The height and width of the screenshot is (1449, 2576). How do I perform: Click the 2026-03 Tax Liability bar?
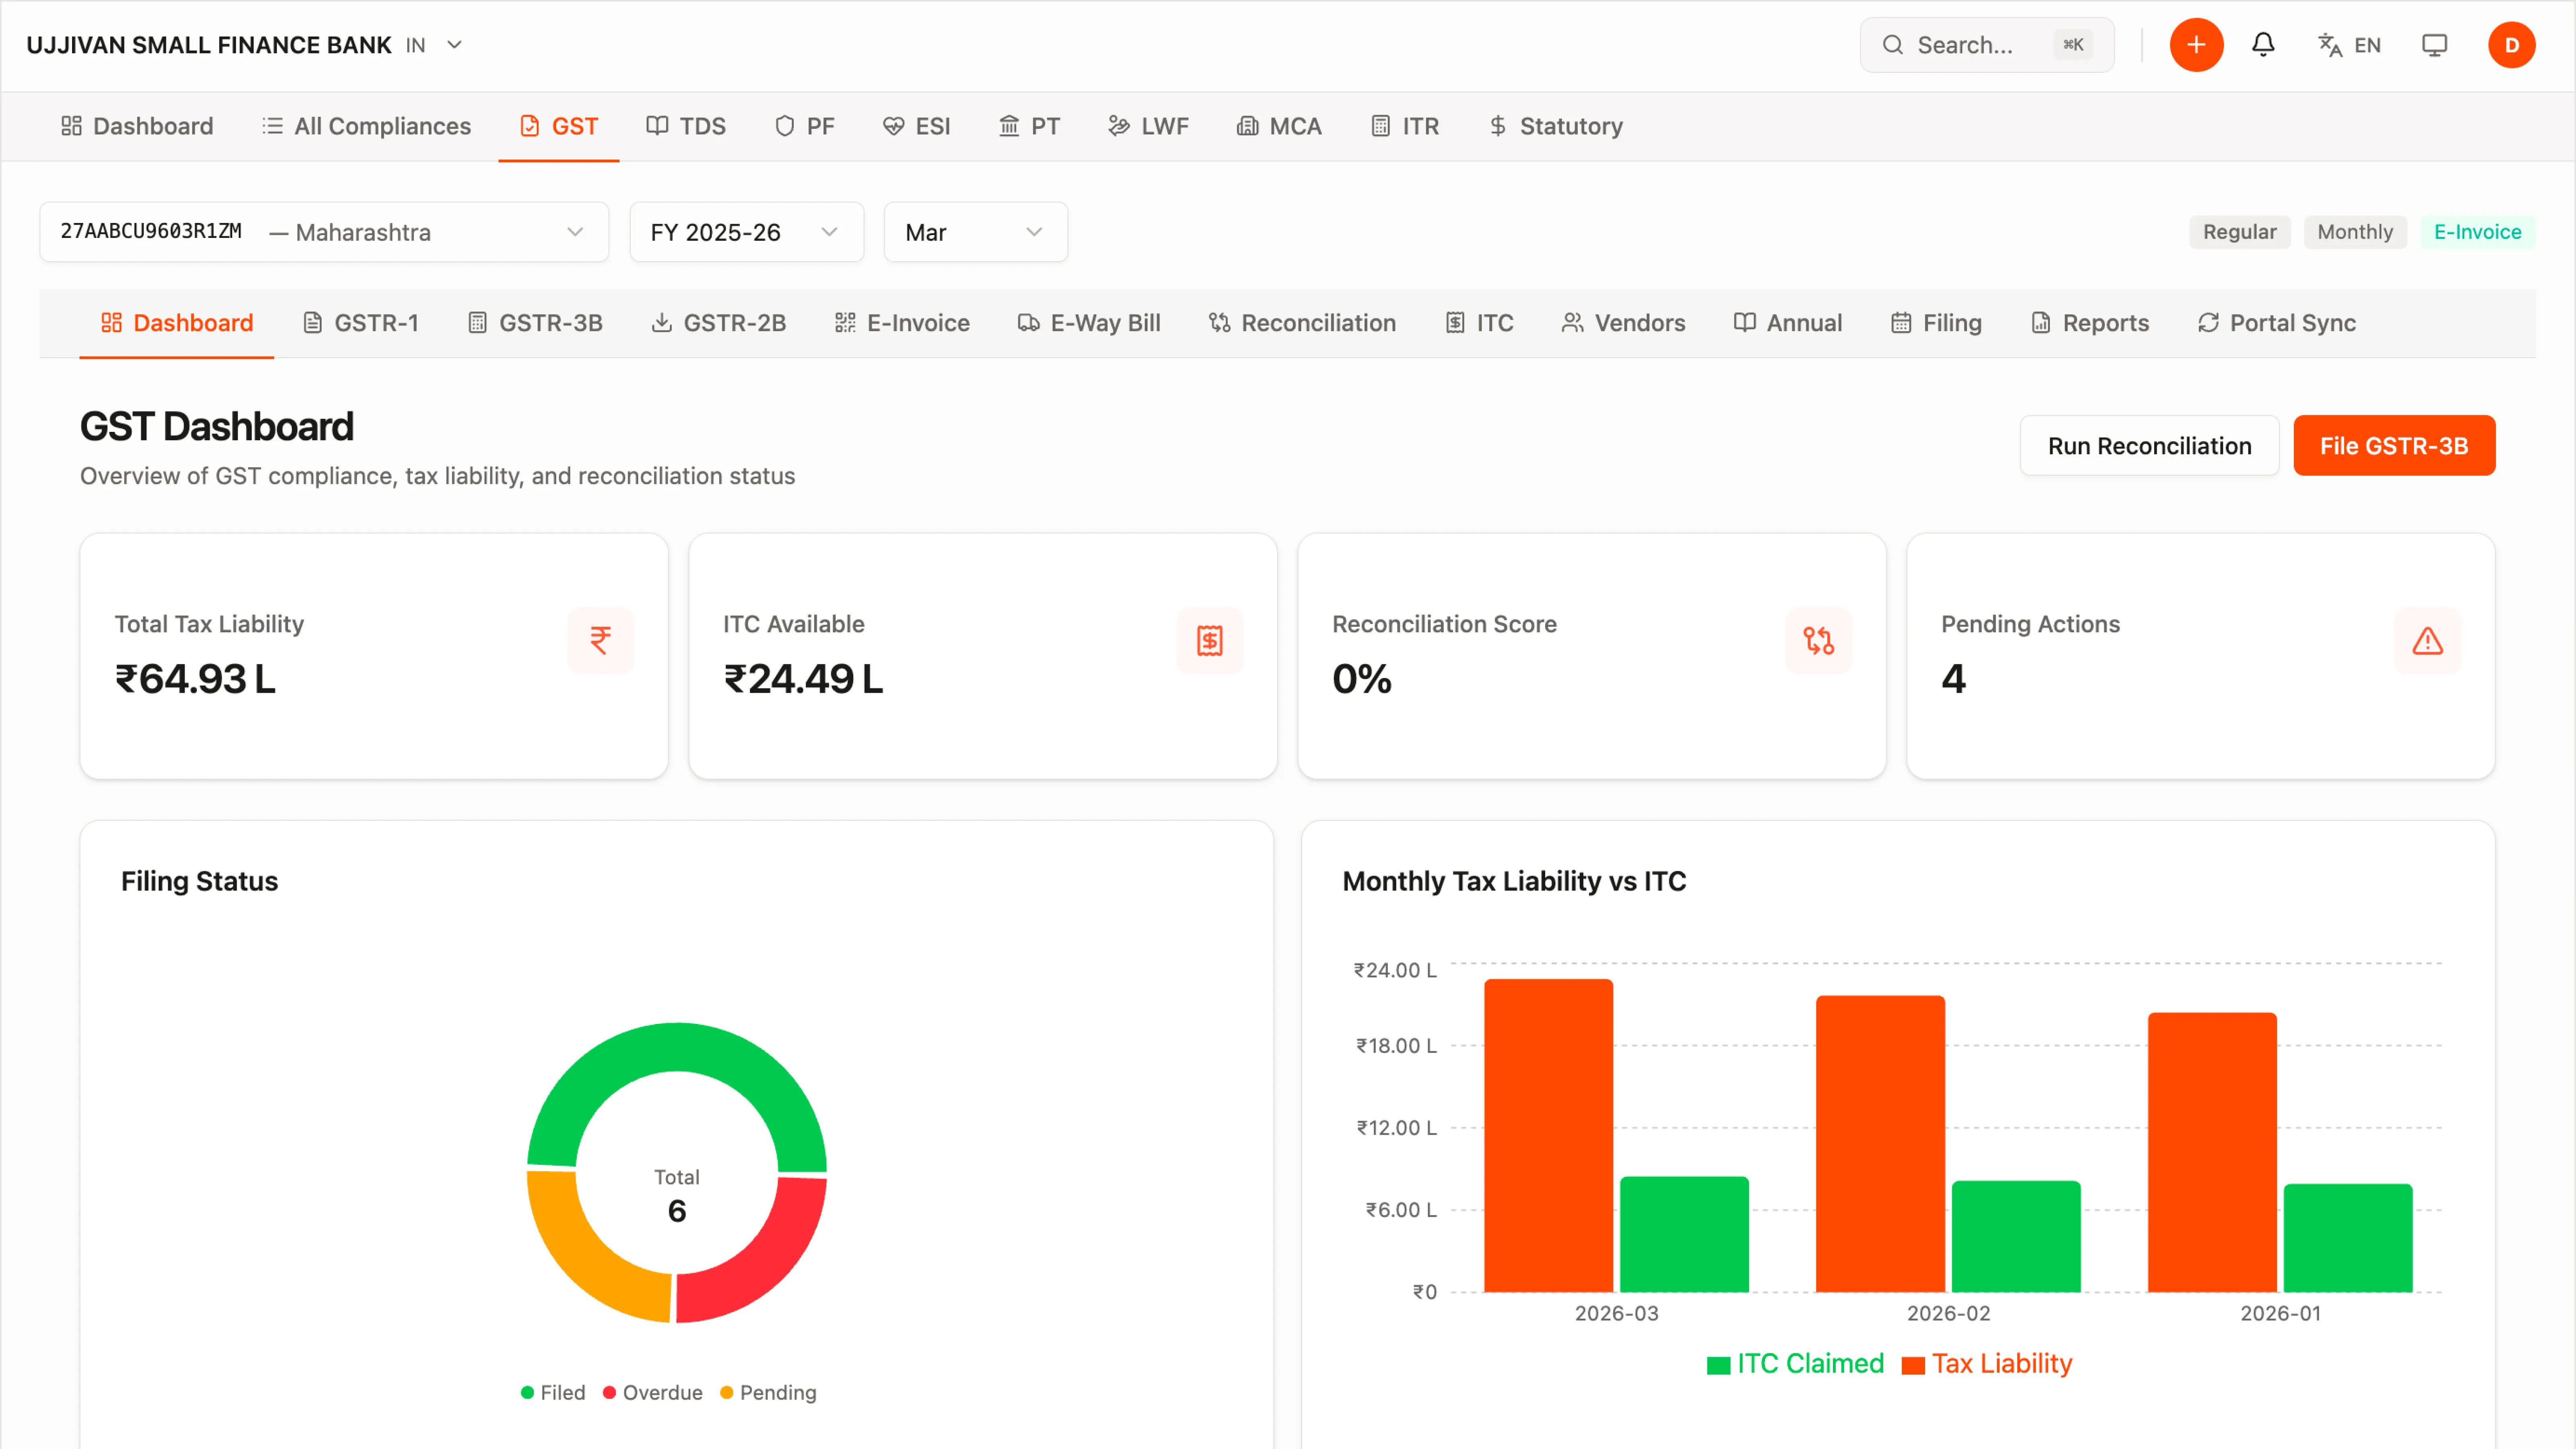pyautogui.click(x=1548, y=1135)
